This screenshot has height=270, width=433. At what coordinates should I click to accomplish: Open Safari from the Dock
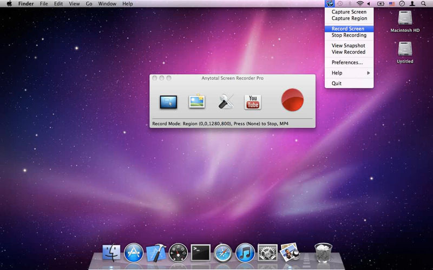[223, 253]
